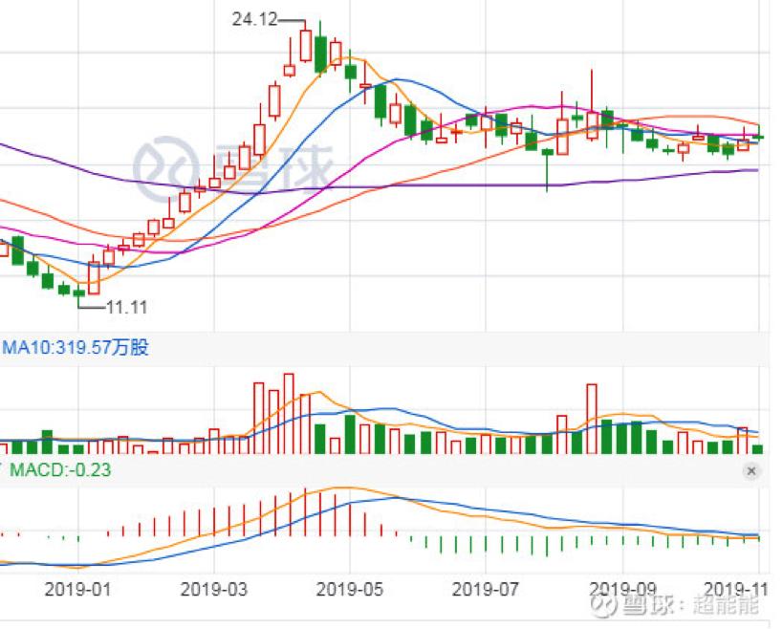The width and height of the screenshot is (783, 629).
Task: Close the MACD indicator panel
Action: (x=751, y=470)
